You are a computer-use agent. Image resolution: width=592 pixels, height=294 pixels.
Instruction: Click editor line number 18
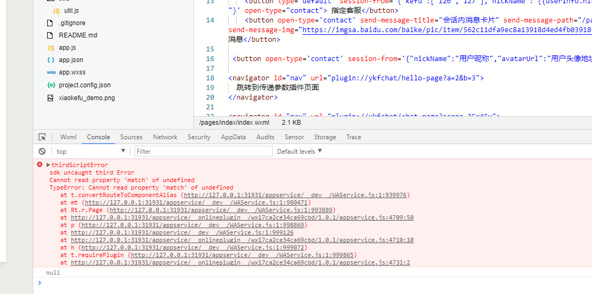click(x=210, y=78)
